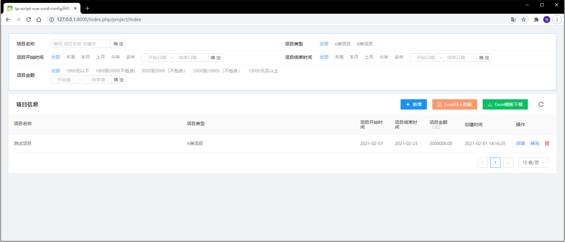Go back in browser history
The width and height of the screenshot is (565, 242).
pyautogui.click(x=8, y=20)
